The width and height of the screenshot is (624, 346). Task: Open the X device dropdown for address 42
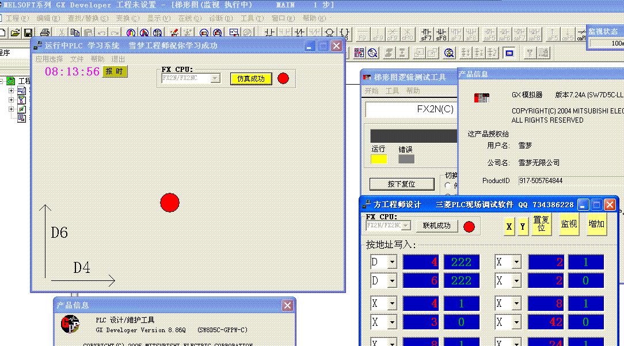pos(516,322)
